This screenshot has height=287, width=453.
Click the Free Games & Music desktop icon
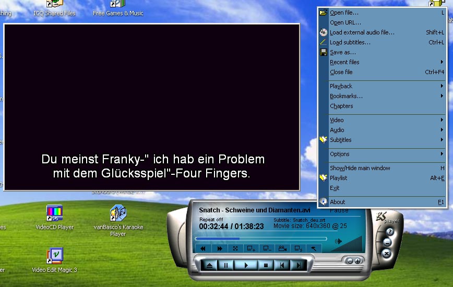(x=118, y=8)
